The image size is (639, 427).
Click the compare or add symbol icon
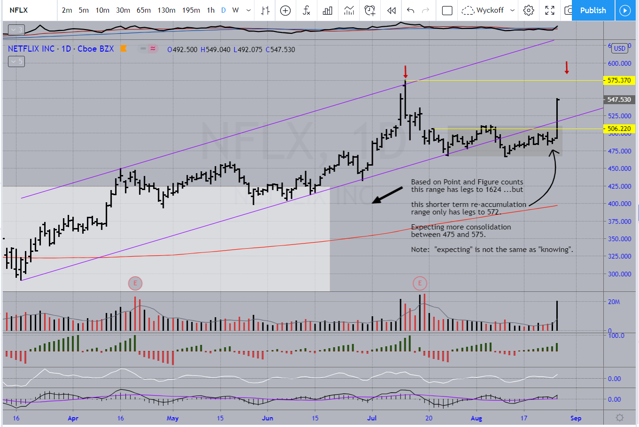[x=285, y=10]
